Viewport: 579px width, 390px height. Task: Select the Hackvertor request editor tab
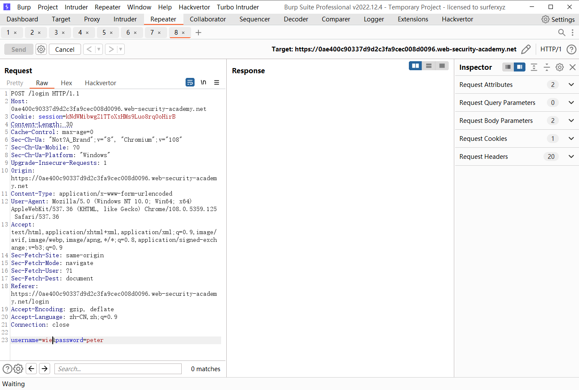100,83
